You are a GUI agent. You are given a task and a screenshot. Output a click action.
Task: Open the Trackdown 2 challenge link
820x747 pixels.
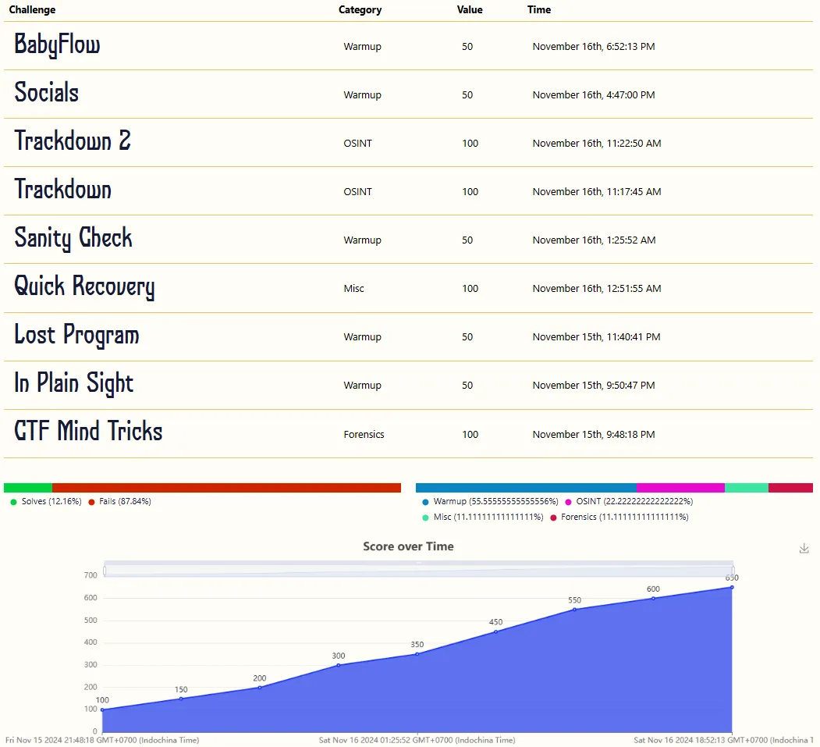(x=73, y=142)
